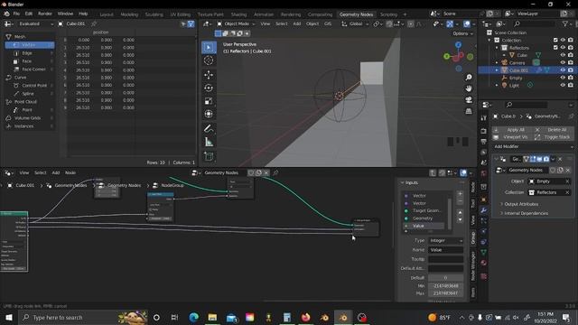Remove the selected input socket with minus button
The width and height of the screenshot is (578, 325).
tap(460, 201)
